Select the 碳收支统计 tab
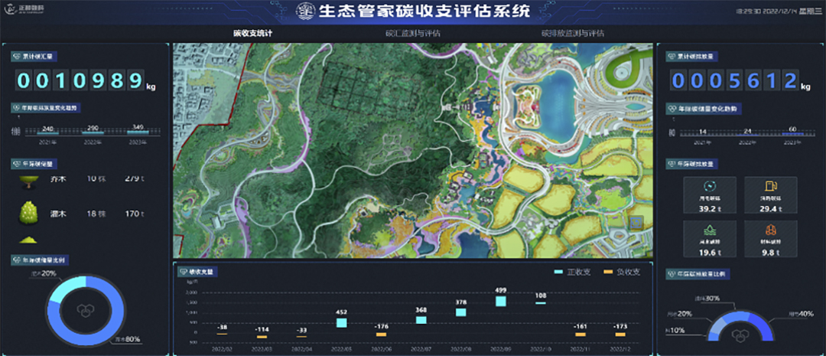This screenshot has width=826, height=356. coord(252,34)
